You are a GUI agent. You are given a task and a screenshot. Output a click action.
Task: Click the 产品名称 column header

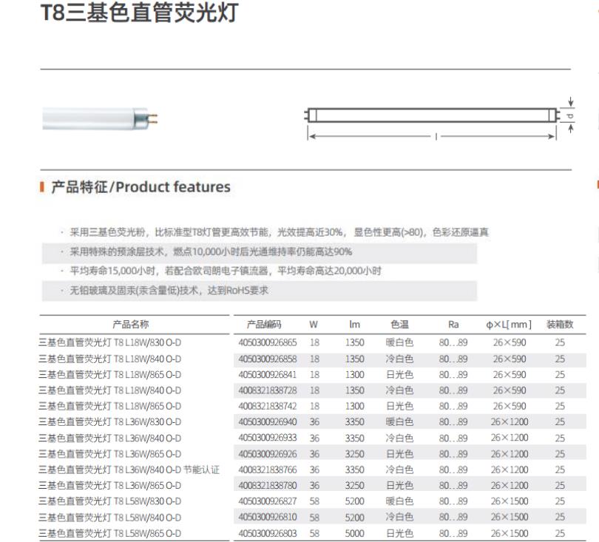(x=130, y=325)
